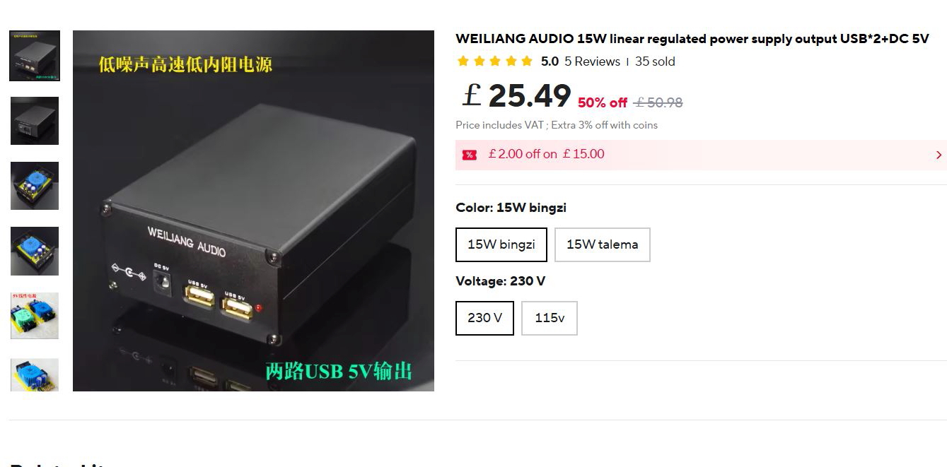View second thumbnail of black enclosure
This screenshot has width=947, height=467.
35,121
